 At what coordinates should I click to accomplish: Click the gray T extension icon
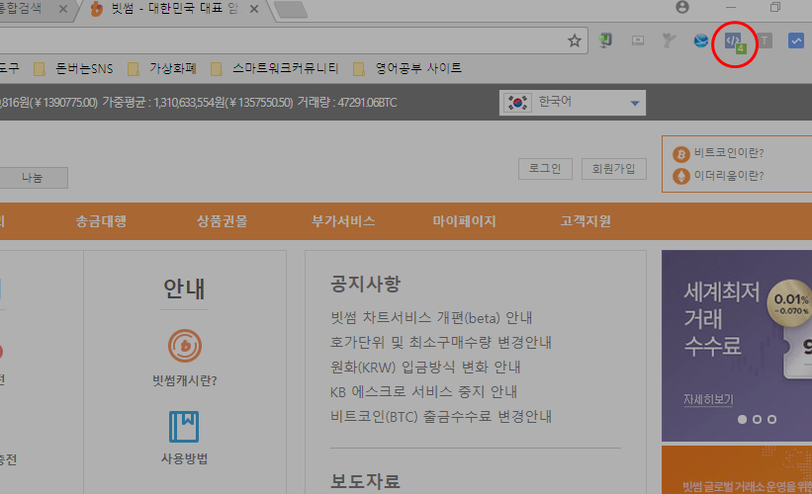click(x=765, y=41)
